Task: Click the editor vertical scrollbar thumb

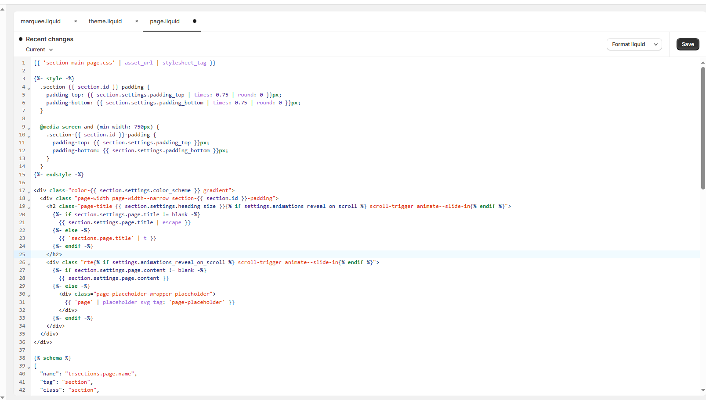Action: click(703, 128)
